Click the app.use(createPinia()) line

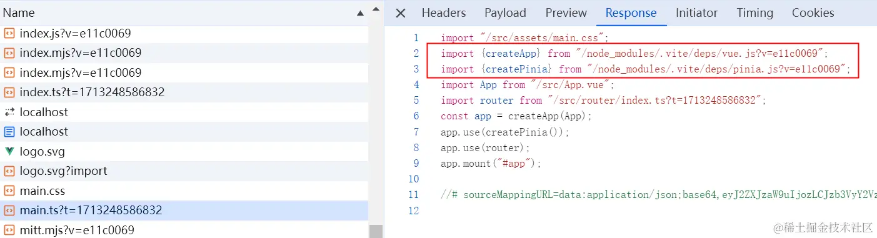[505, 132]
